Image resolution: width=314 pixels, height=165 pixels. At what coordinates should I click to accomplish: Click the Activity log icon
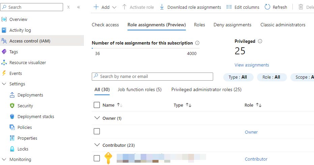4,30
